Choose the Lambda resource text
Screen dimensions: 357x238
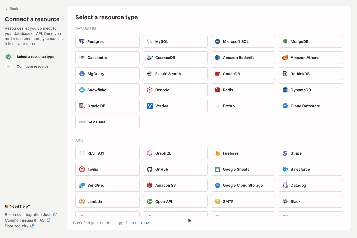coord(95,201)
